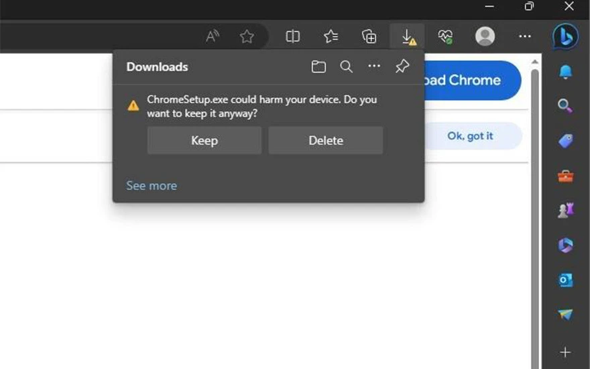Viewport: 590px width, 369px height.
Task: Open Edge Settings and more menu
Action: 524,36
